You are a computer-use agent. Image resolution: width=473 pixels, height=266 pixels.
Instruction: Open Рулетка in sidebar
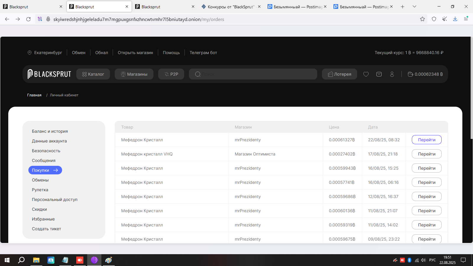(40, 190)
